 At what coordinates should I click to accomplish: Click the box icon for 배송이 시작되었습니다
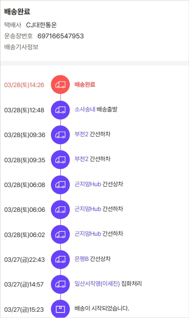tap(60, 309)
